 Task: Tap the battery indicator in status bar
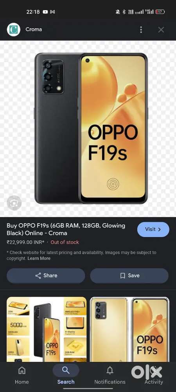[160, 12]
